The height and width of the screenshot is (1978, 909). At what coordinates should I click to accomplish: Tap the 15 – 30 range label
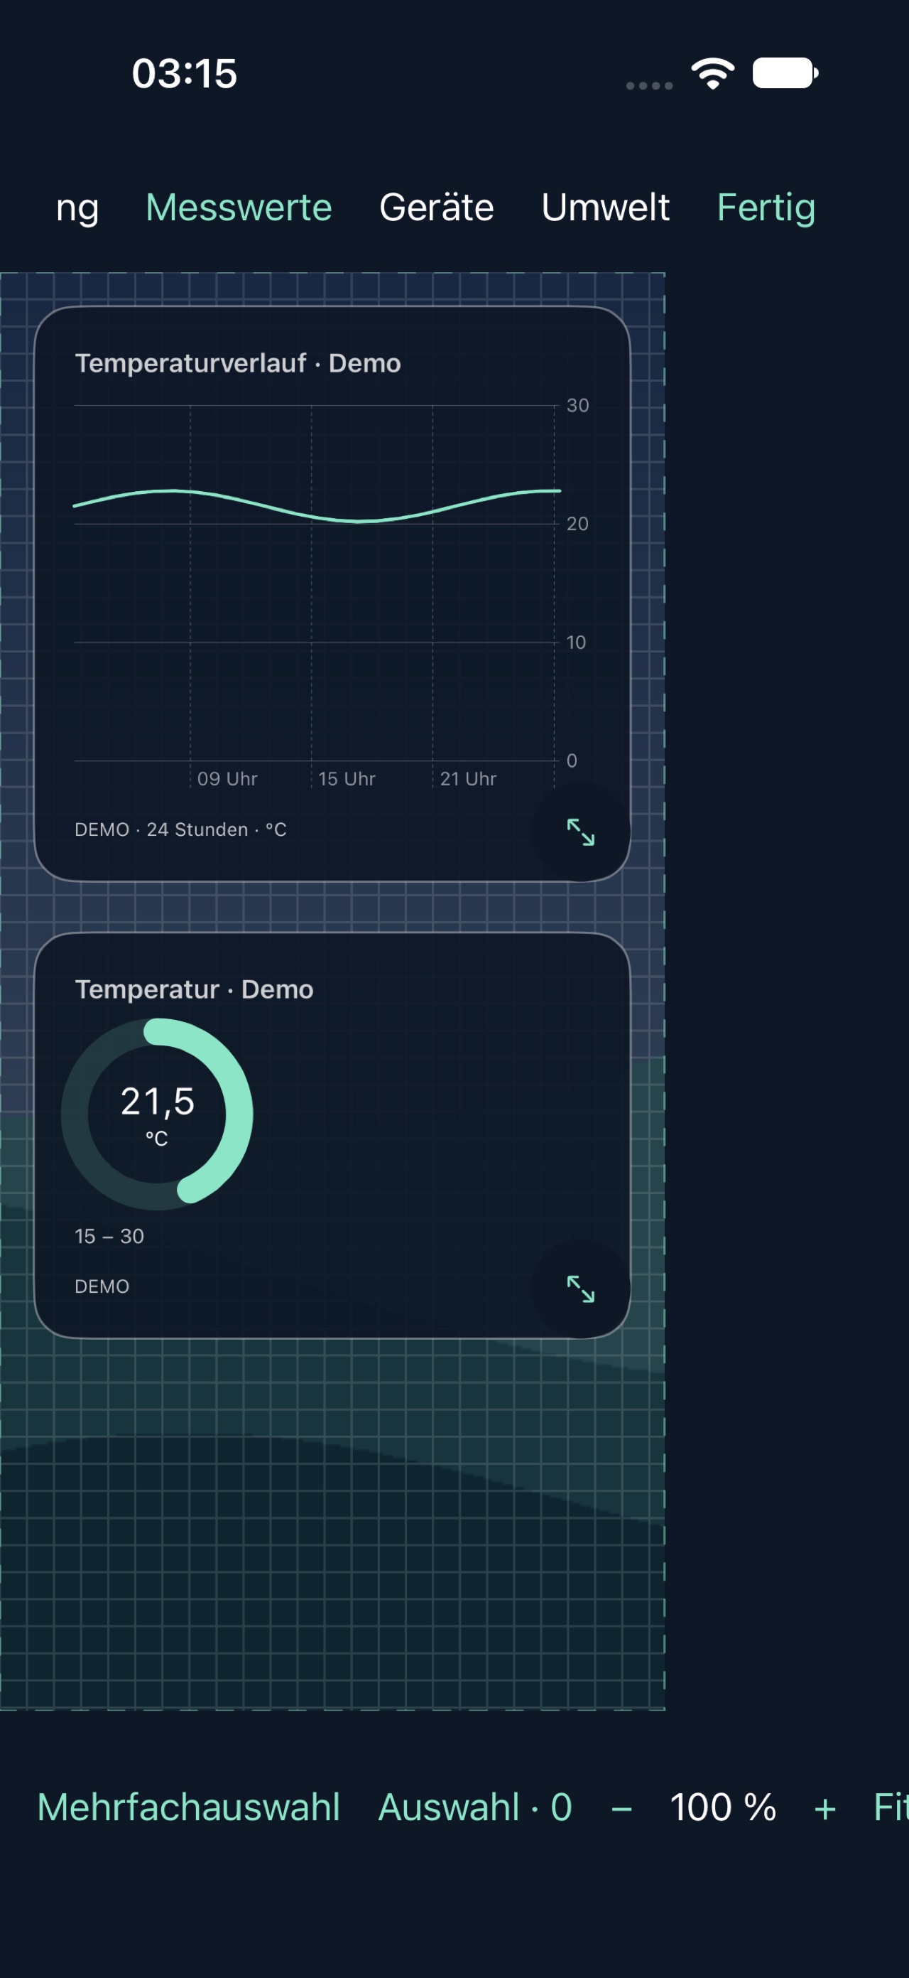pos(109,1236)
